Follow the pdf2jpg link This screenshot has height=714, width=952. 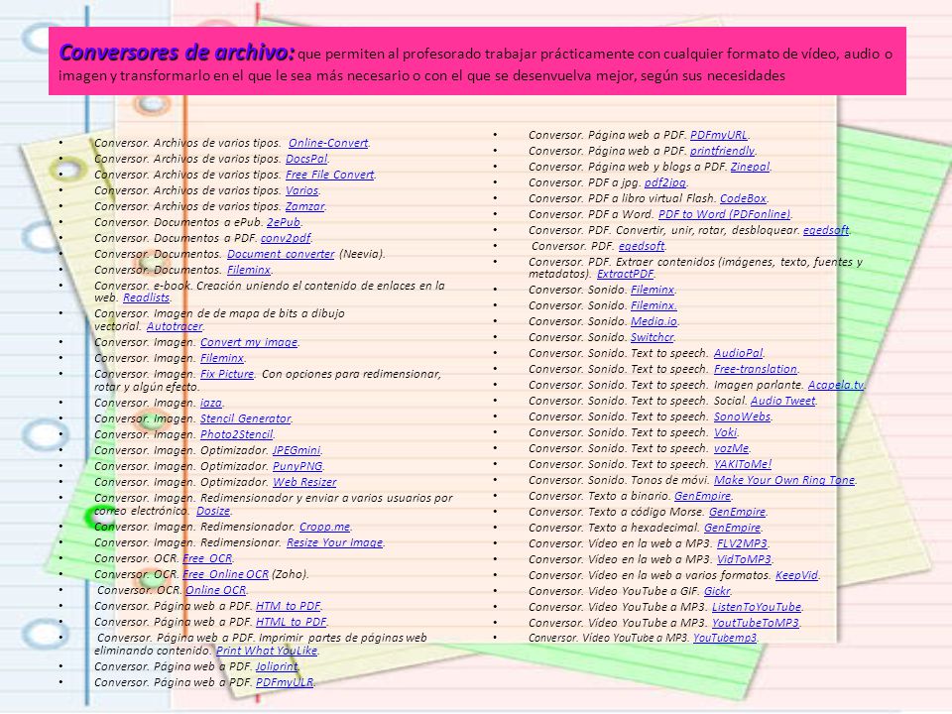pos(664,182)
